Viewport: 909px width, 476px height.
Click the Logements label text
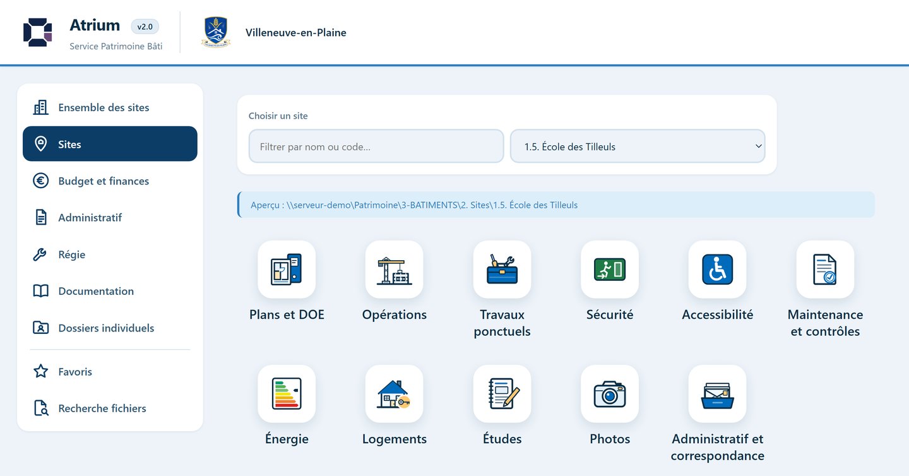395,439
